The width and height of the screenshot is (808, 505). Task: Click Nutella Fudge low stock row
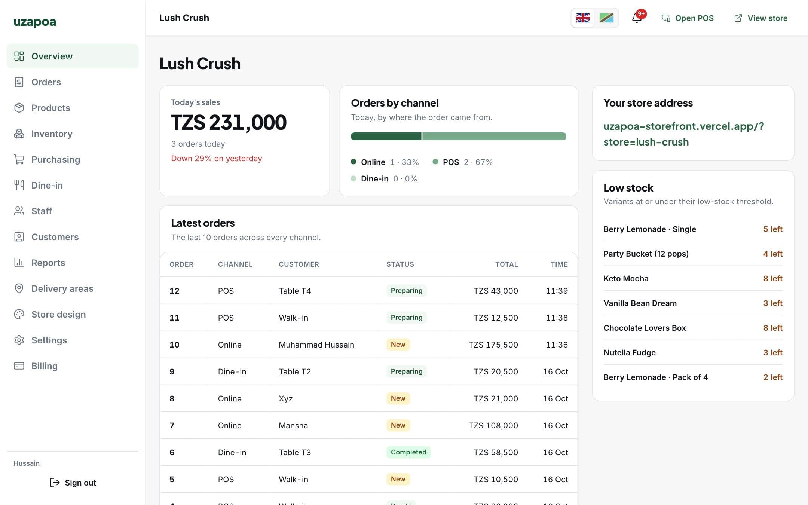[693, 352]
